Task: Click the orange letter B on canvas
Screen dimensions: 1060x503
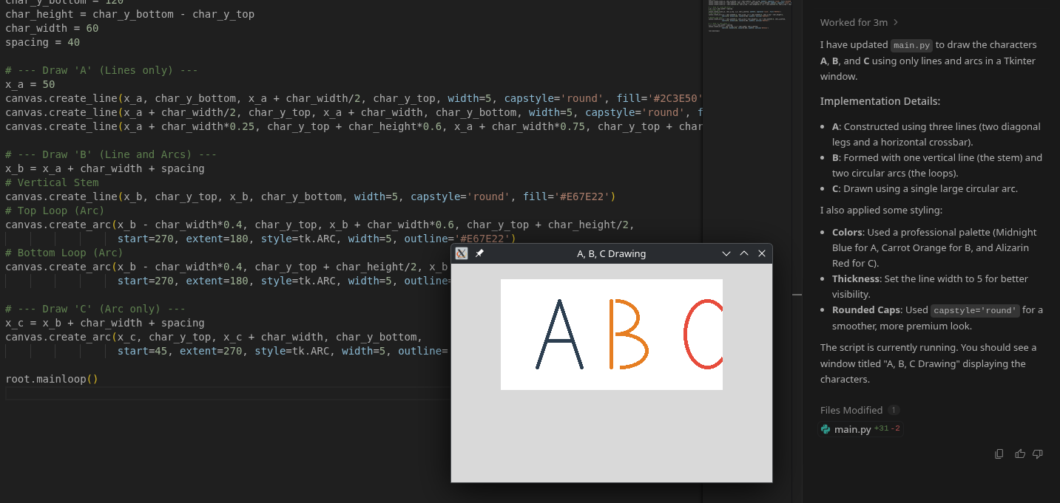Action: (x=629, y=334)
